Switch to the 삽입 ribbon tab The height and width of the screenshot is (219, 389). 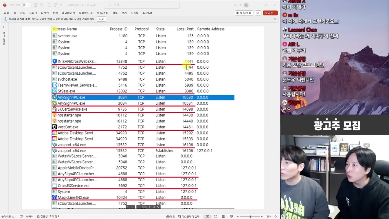click(23, 13)
